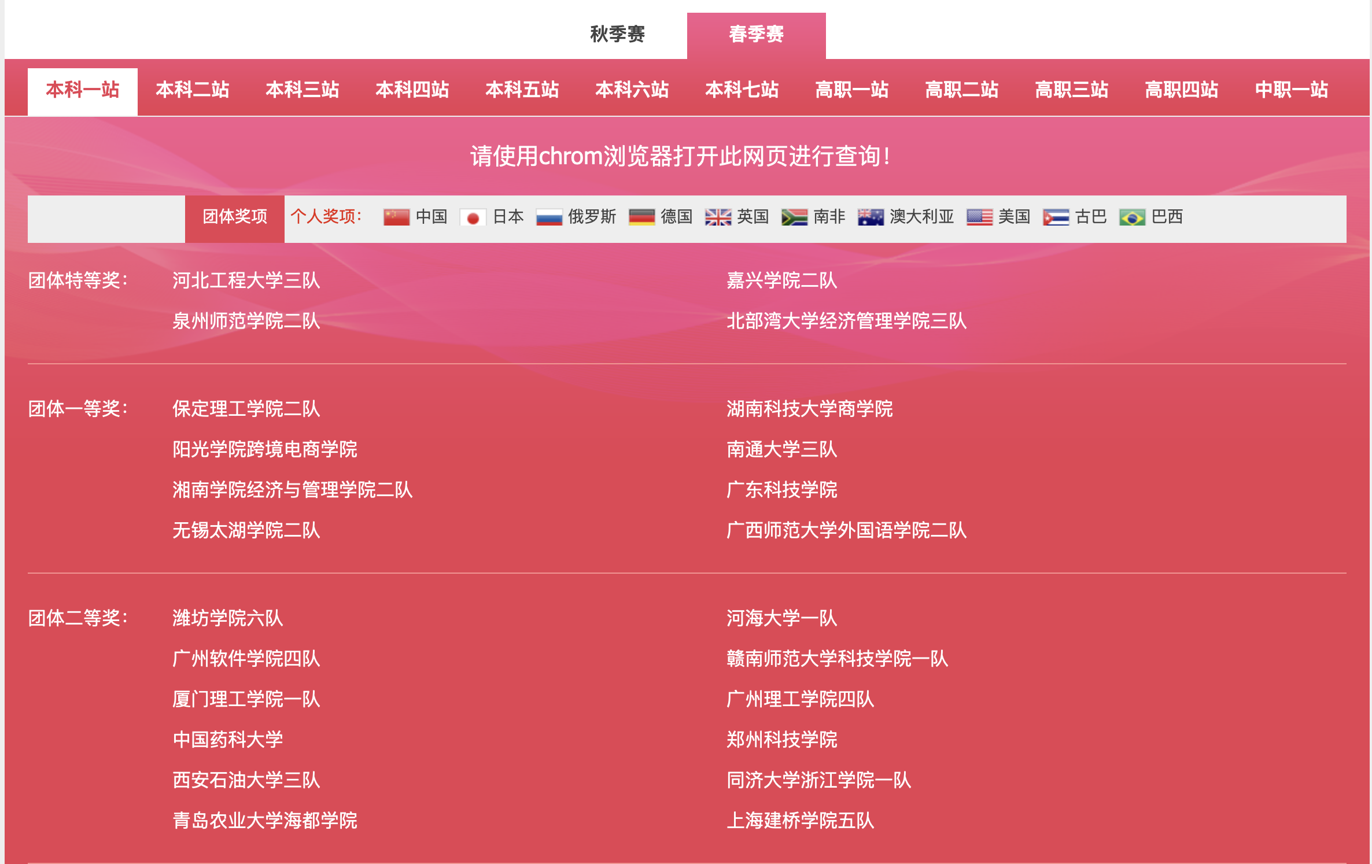1372x864 pixels.
Task: Click the 团体奖项 button
Action: tap(235, 217)
